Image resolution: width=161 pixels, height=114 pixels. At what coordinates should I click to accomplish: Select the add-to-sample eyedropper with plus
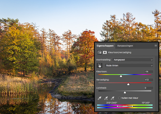coord(106,98)
